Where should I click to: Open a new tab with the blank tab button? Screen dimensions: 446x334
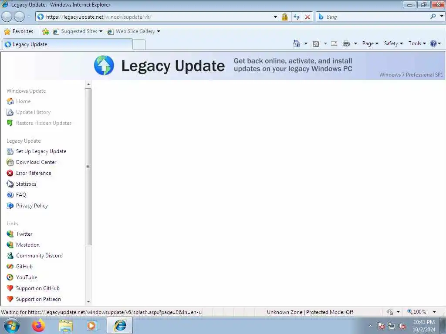click(139, 45)
